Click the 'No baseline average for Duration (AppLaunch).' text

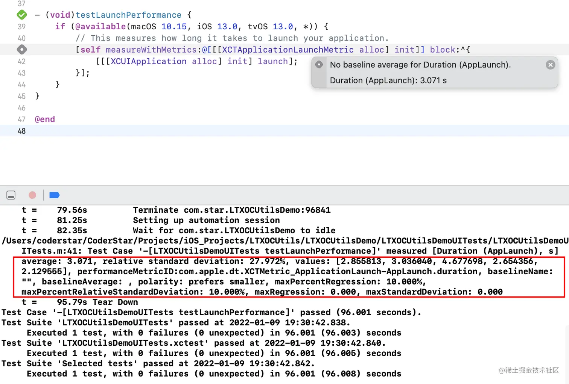pos(420,65)
